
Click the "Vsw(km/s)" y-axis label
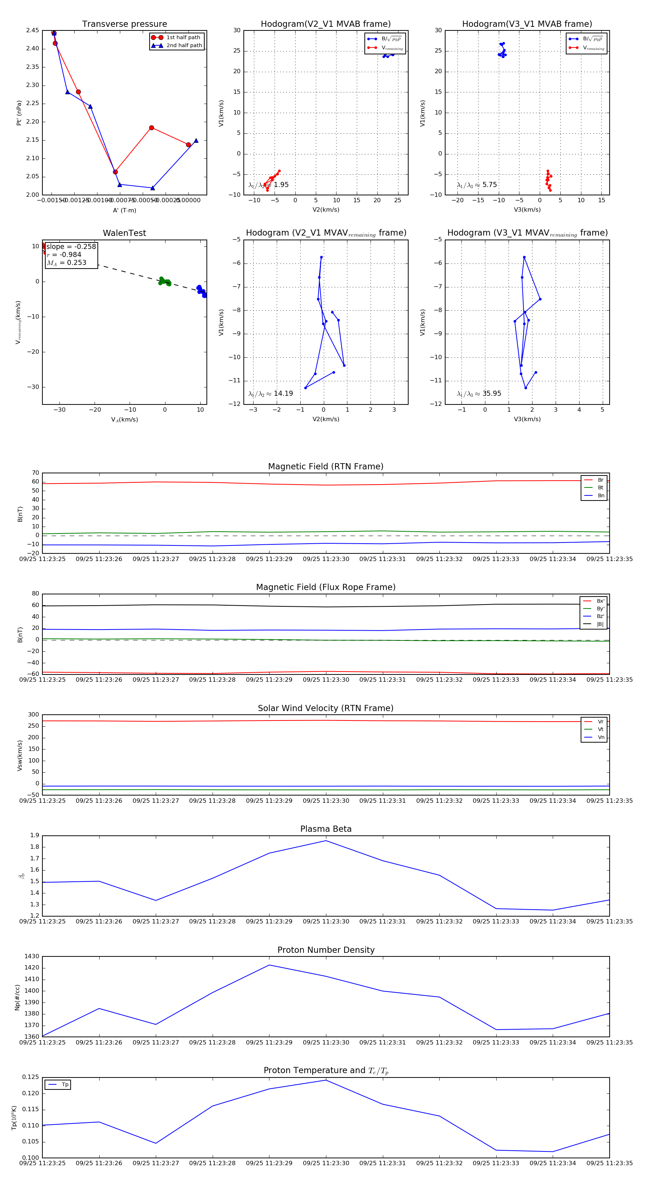click(20, 755)
